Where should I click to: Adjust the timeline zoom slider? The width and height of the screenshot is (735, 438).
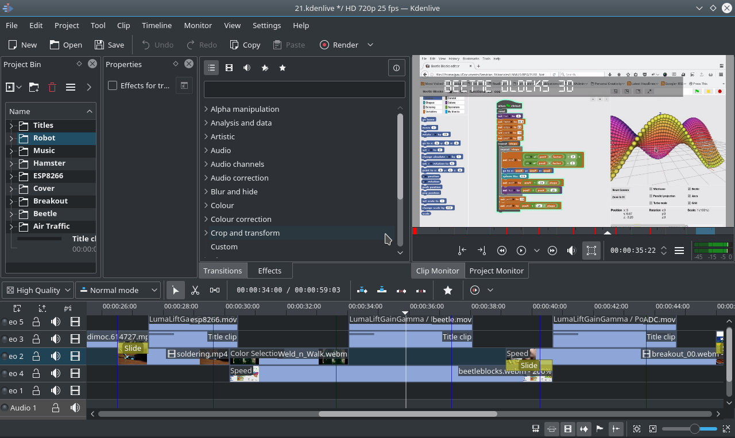[x=694, y=429]
